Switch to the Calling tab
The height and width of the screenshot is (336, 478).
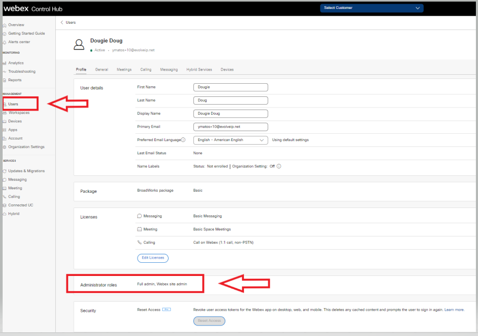point(145,70)
